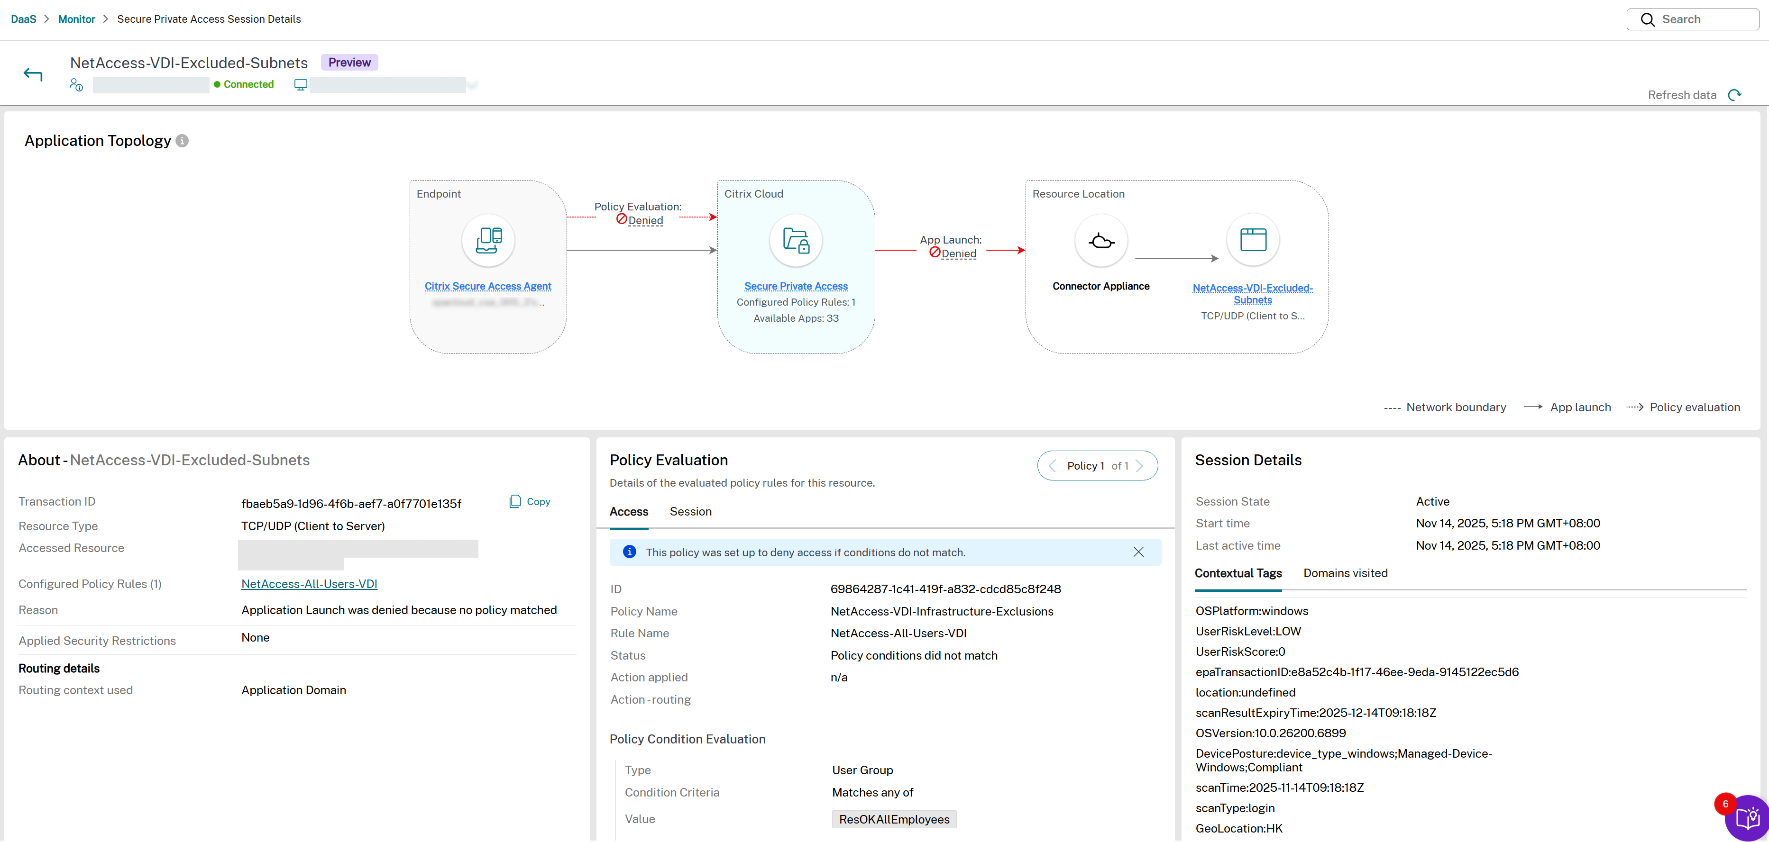The width and height of the screenshot is (1769, 842).
Task: Open the Citrix Secure Access Agent link
Action: point(487,286)
